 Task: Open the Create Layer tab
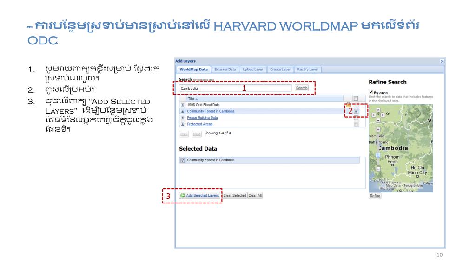click(280, 70)
